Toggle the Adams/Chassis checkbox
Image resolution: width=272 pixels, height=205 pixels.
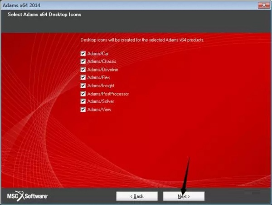tap(83, 61)
